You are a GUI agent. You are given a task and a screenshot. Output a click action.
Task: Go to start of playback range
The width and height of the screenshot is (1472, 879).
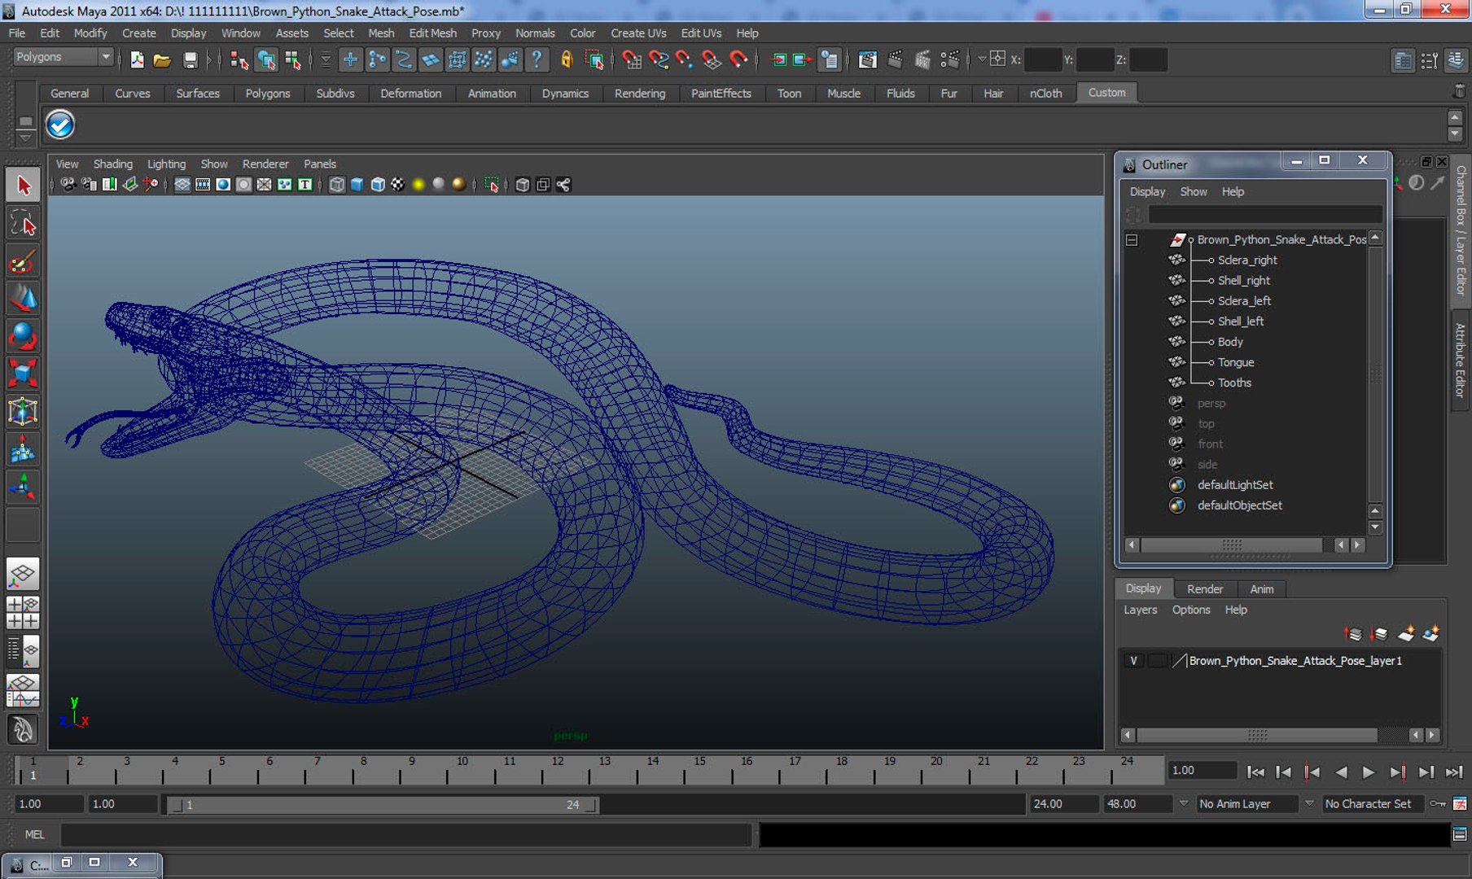click(x=1255, y=772)
